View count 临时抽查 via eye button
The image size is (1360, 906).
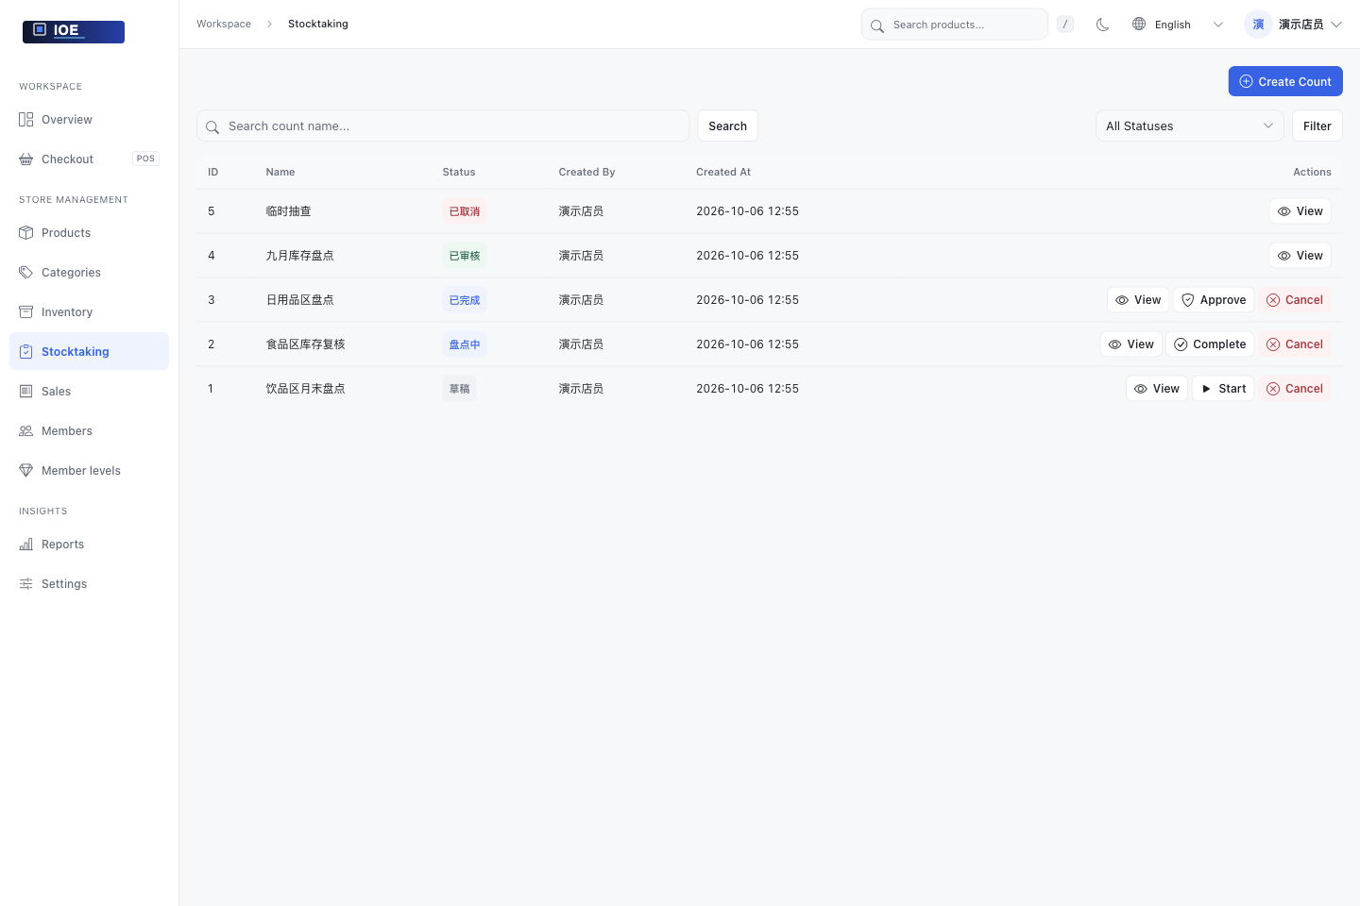point(1300,211)
